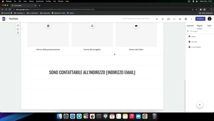Open the Google account avatar

[209, 19]
